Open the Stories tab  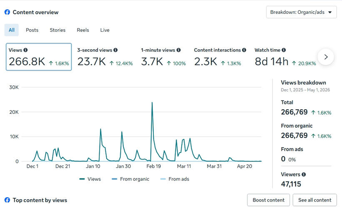coord(57,30)
